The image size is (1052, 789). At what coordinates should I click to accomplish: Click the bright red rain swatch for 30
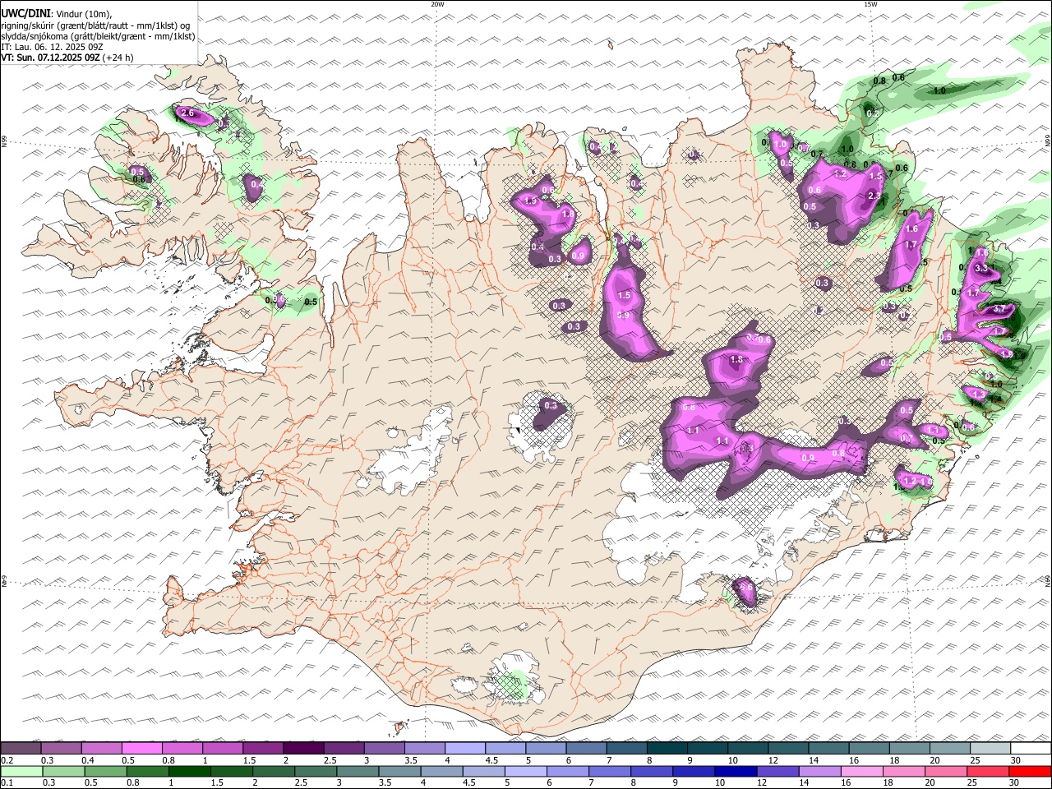pyautogui.click(x=1031, y=772)
